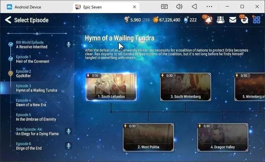Image resolution: width=265 pixels, height=162 pixels.
Task: Click the Epic Seven app icon in tab
Action: pos(78,7)
